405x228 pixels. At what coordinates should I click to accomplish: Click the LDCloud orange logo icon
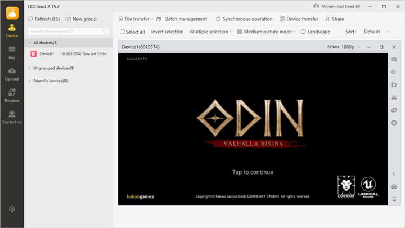[12, 12]
